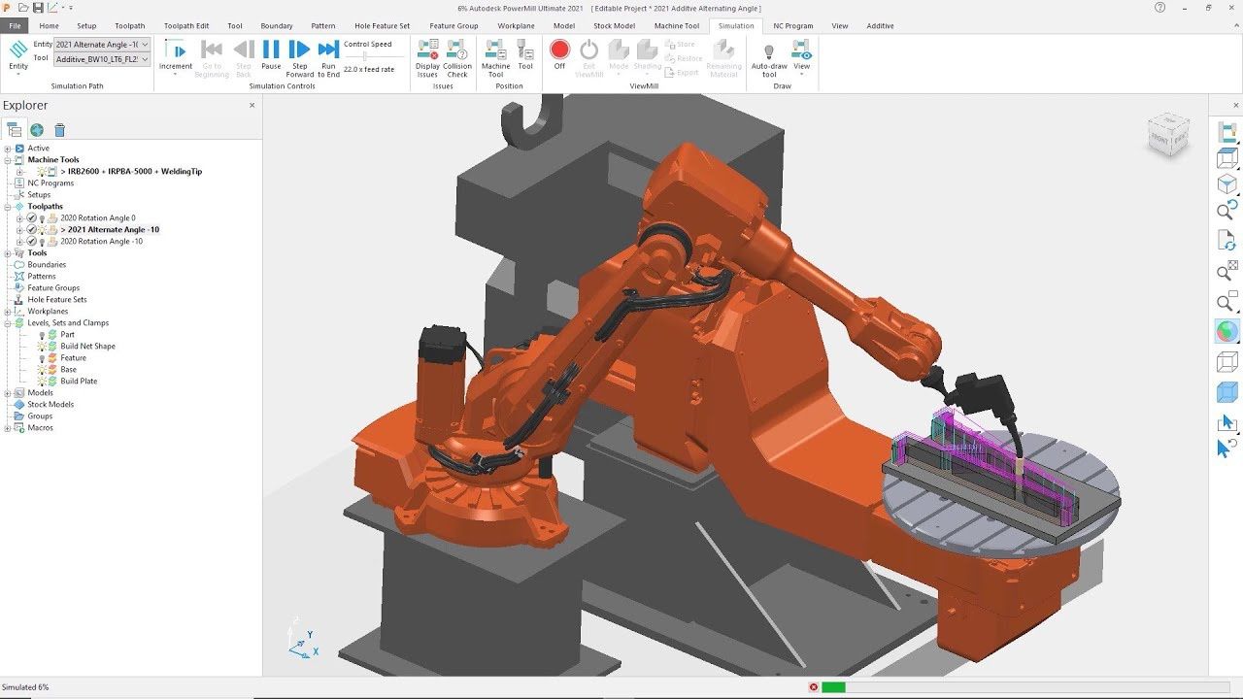Click the blue shaded cube icon
1243x699 pixels.
coord(1226,392)
